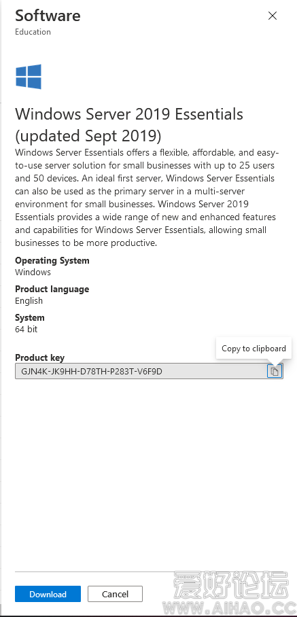Click the 'Education' subtitle text
Viewport: 297px width, 617px height.
(33, 32)
